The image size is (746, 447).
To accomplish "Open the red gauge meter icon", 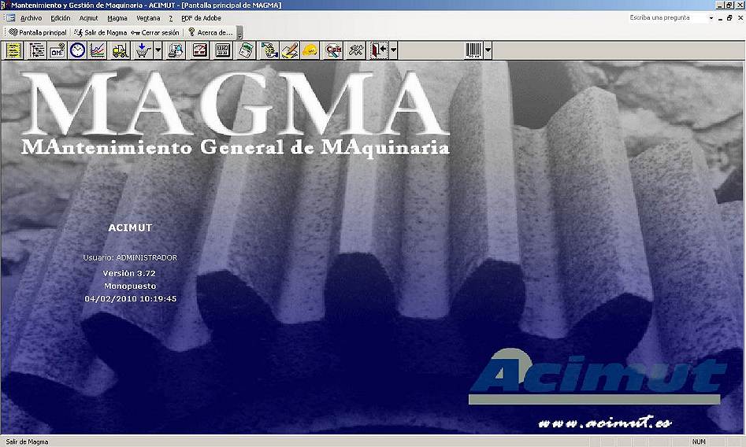I will pyautogui.click(x=200, y=50).
